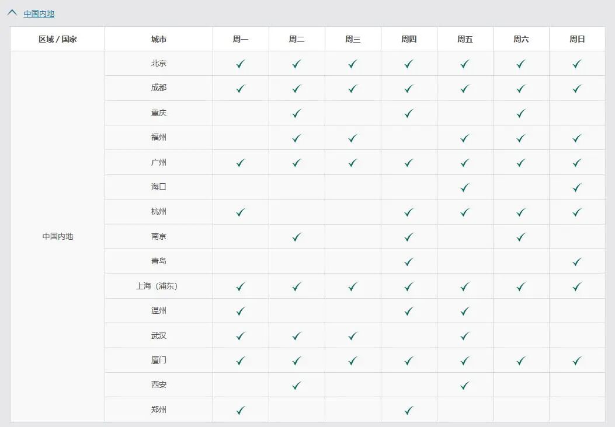The image size is (615, 427).
Task: Click 成都 checkmark under 周三
Action: 353,89
